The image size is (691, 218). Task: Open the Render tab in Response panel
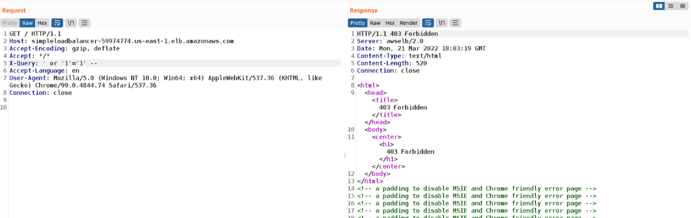409,23
